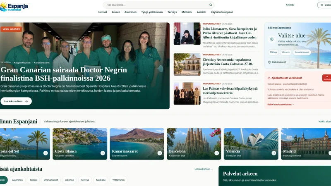
Task: Open the Kanariansaaret region card
Action: tap(137, 144)
